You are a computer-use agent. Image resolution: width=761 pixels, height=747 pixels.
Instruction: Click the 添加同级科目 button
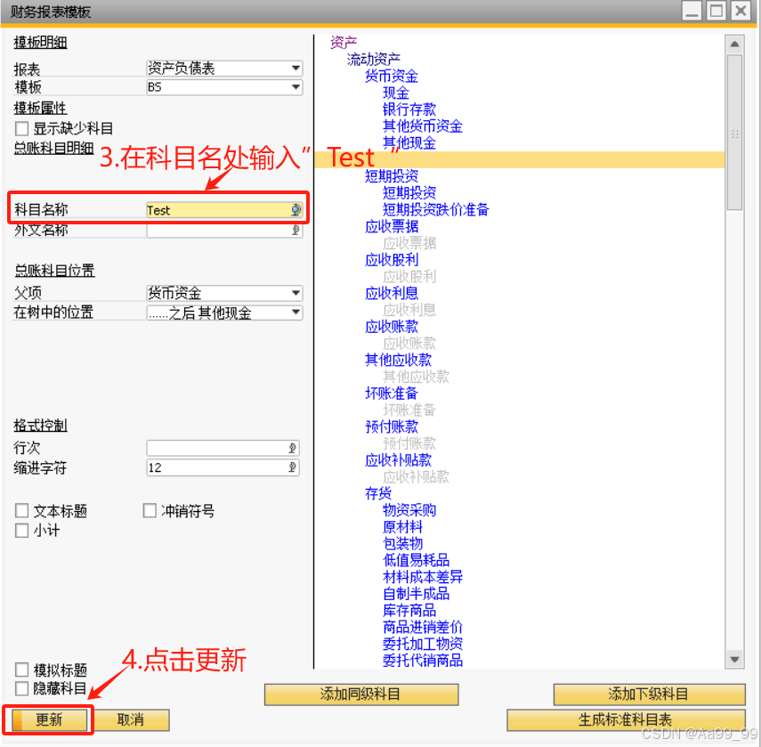[361, 694]
